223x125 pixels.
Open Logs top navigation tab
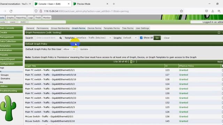click(30, 18)
